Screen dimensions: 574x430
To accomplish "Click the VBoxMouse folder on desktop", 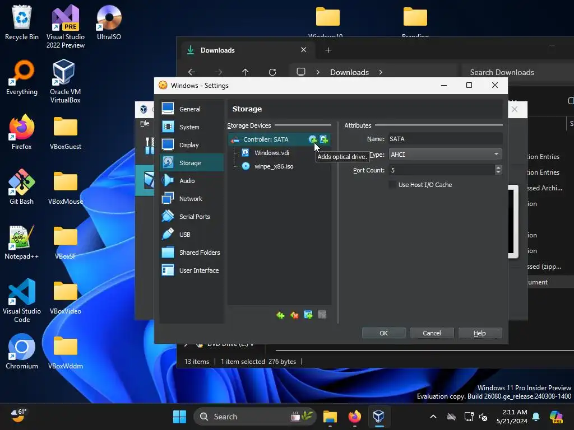I will [66, 187].
